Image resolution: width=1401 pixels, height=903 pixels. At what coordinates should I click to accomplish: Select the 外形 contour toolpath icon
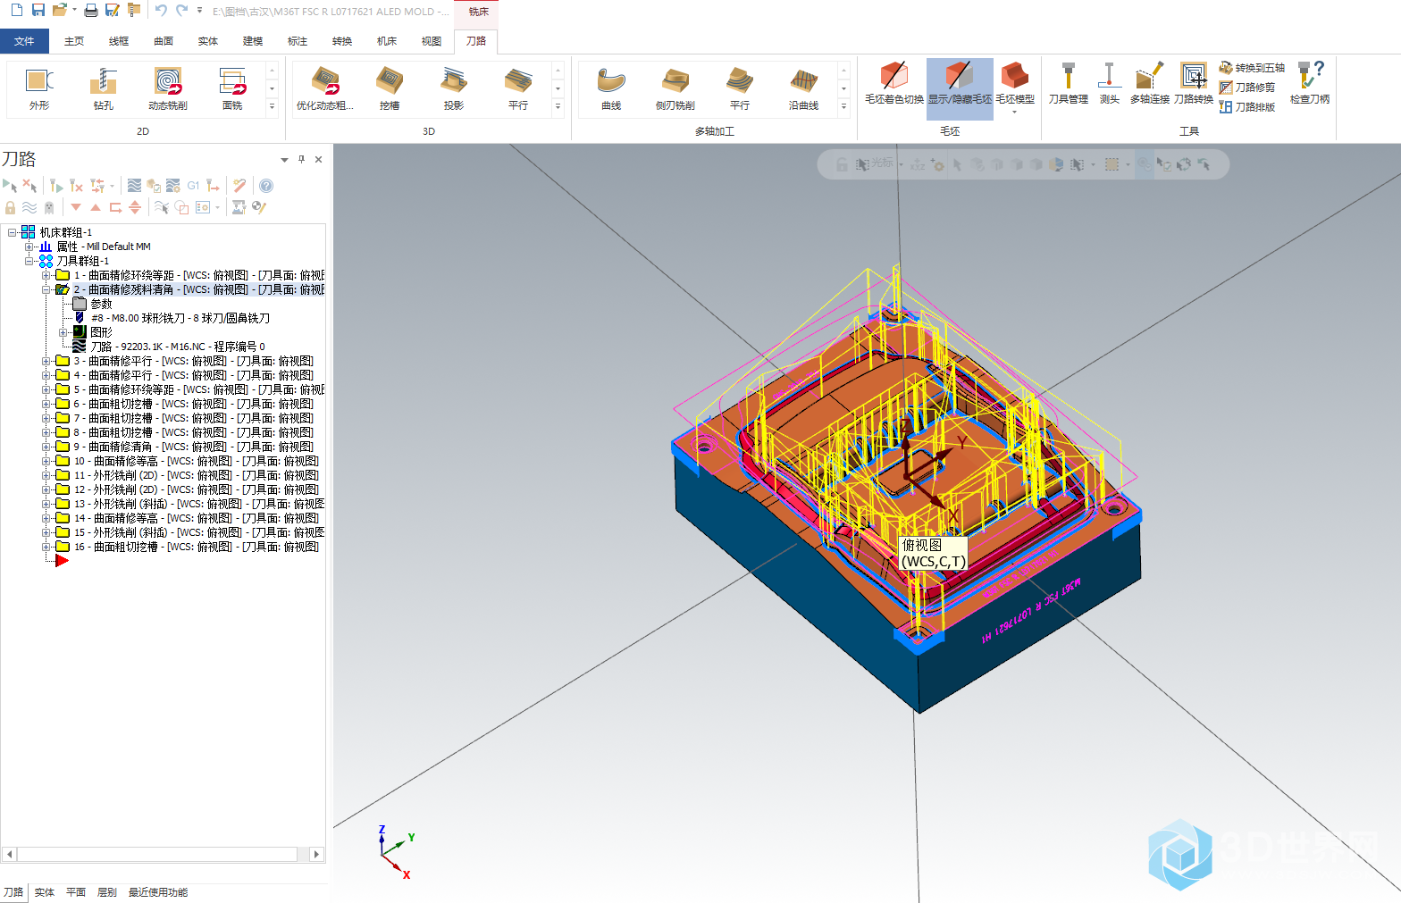[x=39, y=88]
